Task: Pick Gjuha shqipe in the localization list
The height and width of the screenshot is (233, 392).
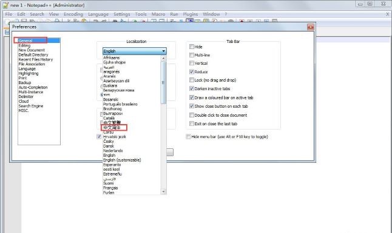Action: 115,62
